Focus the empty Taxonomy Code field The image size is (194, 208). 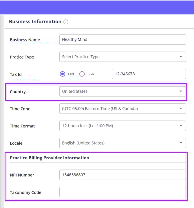pos(122,192)
